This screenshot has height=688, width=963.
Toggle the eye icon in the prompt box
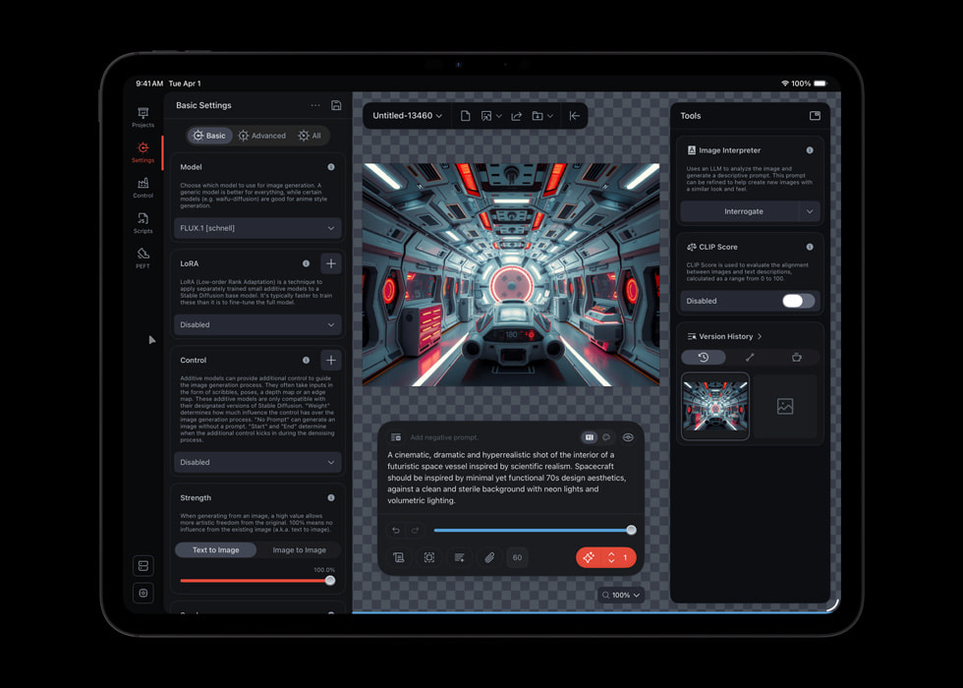(x=628, y=437)
